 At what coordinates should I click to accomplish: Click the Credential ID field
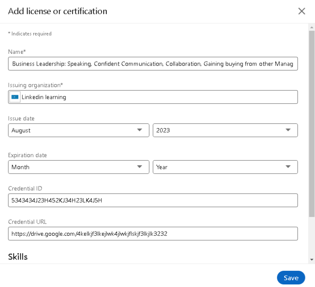(153, 200)
